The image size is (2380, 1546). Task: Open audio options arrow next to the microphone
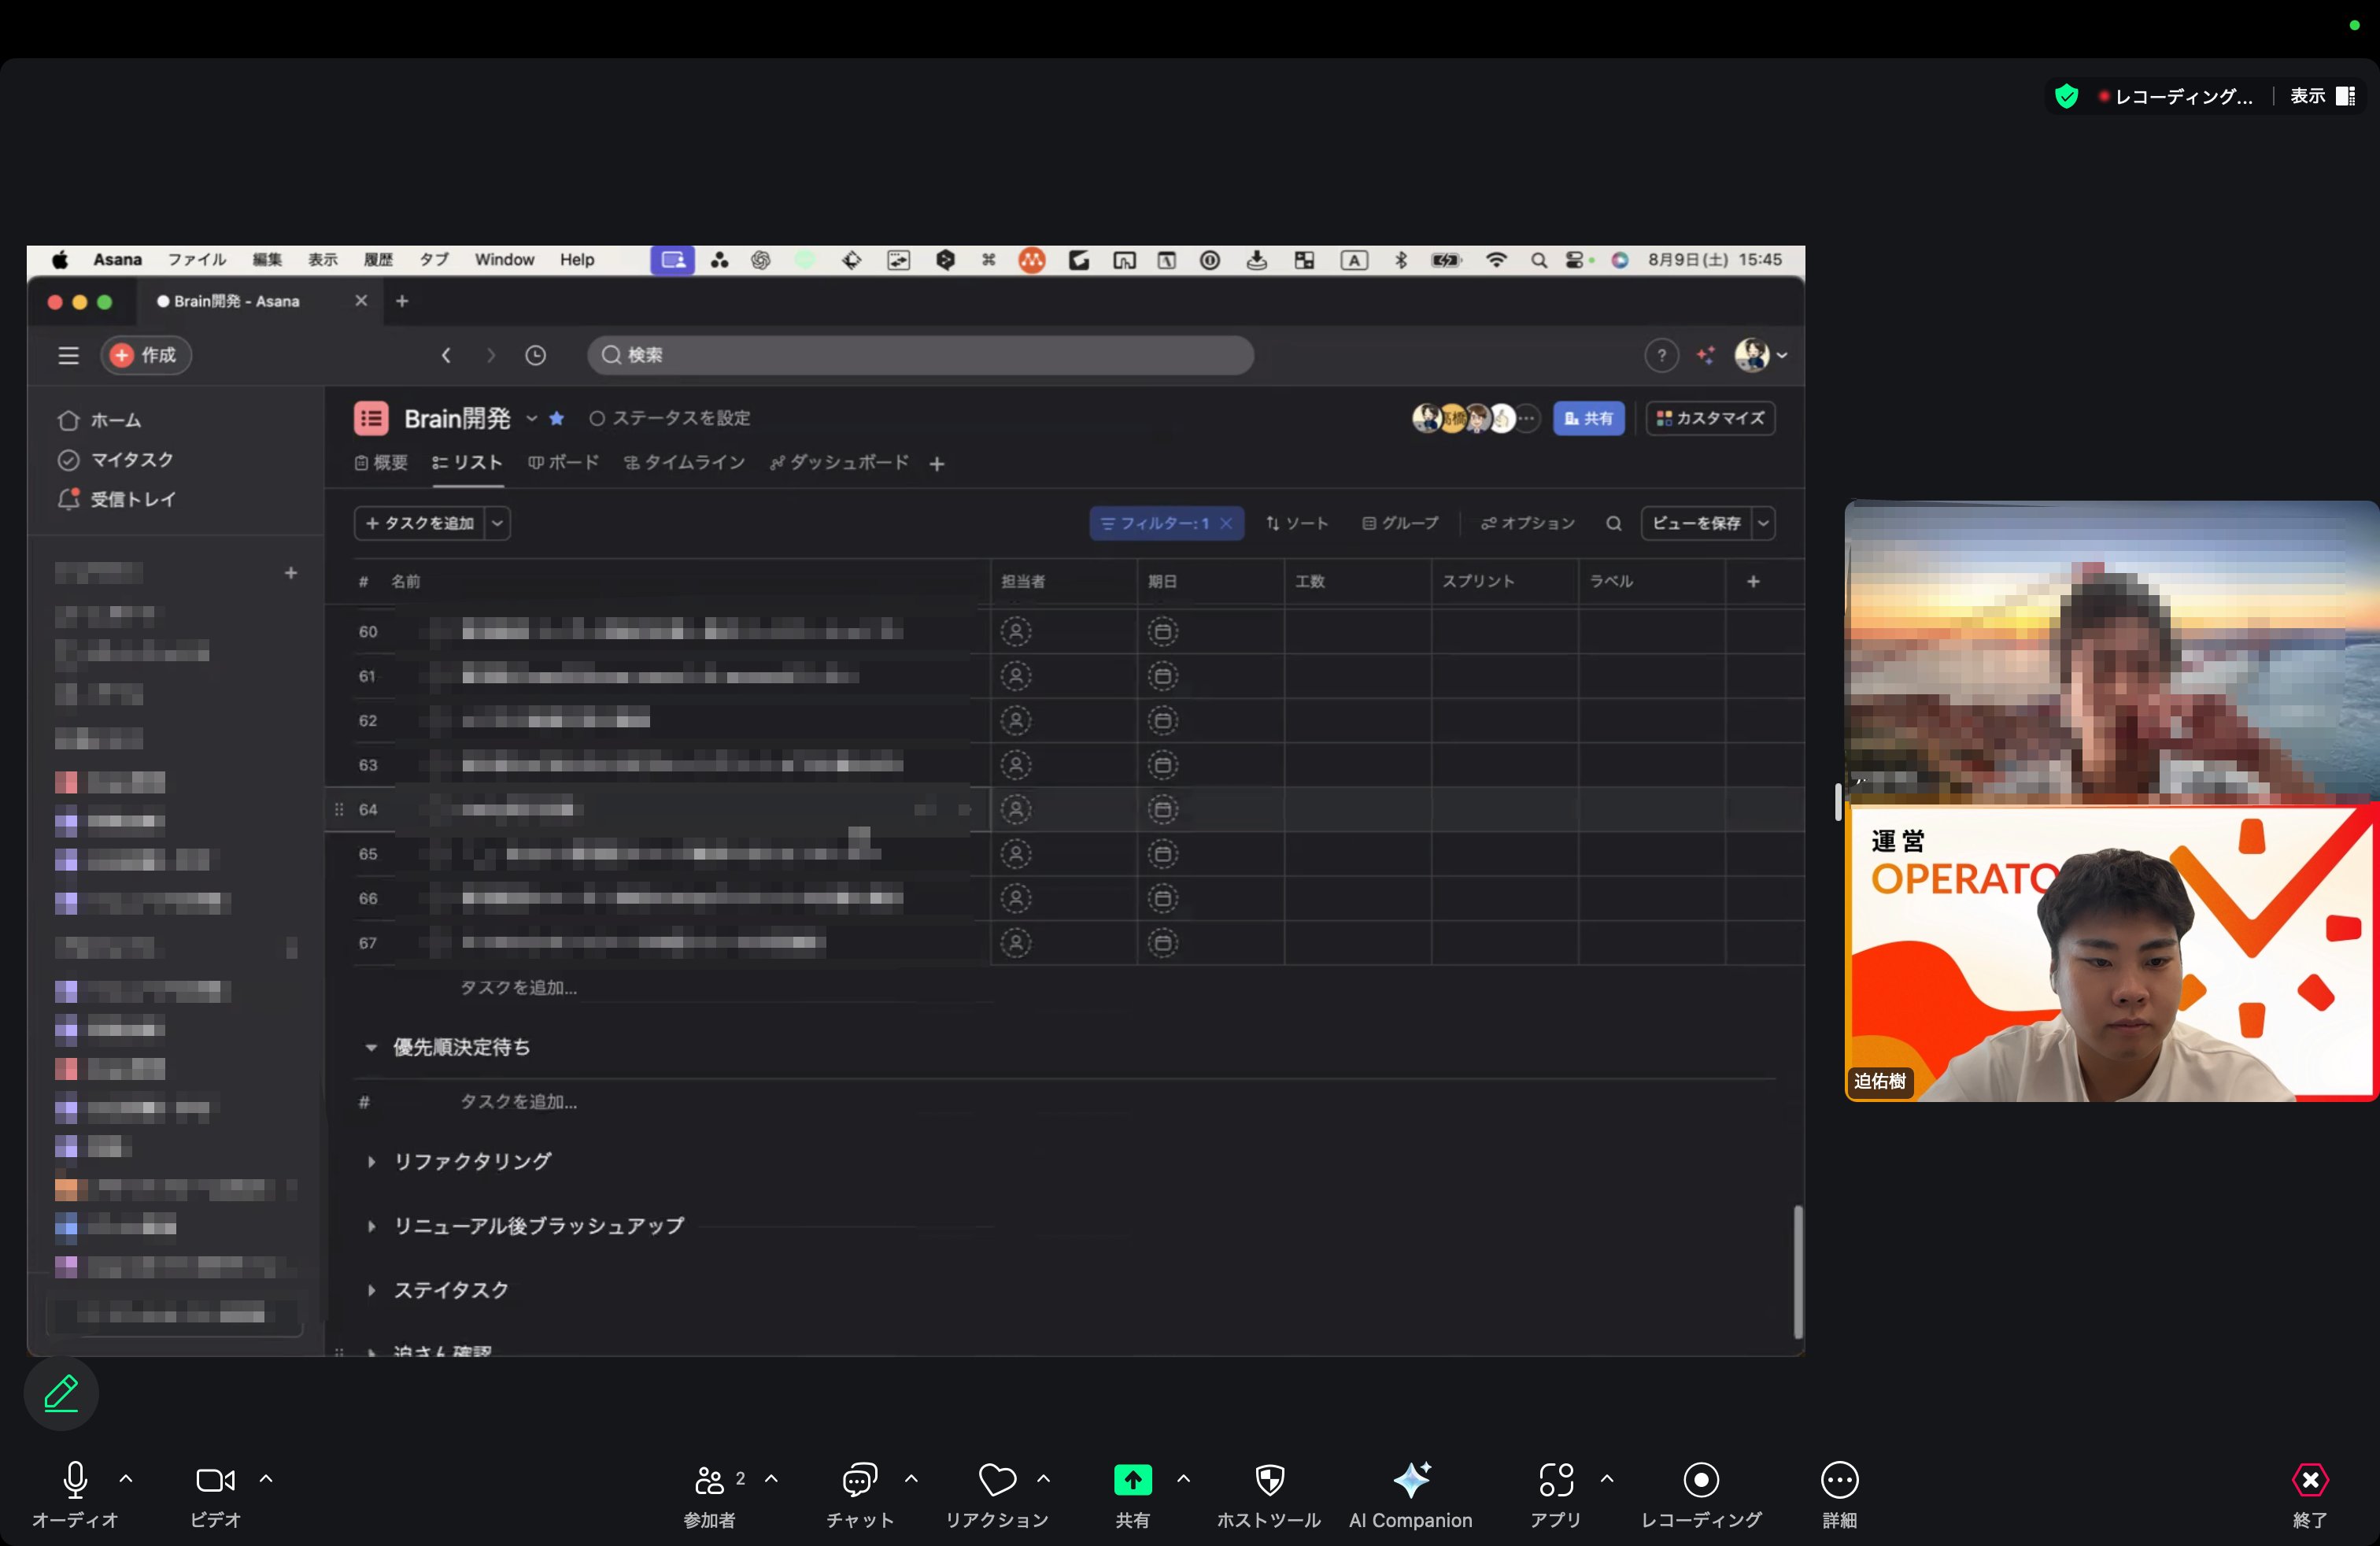(126, 1478)
